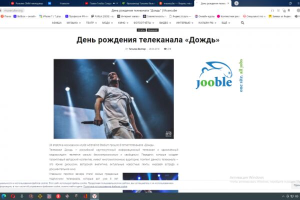Open the «Контекстная реклама» bookmark
This screenshot has height=200, width=300.
click(x=228, y=16)
